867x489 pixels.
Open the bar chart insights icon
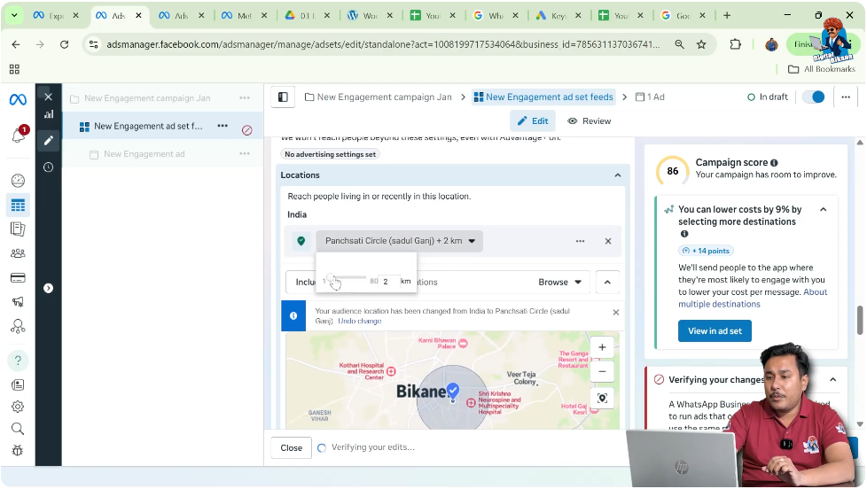49,114
